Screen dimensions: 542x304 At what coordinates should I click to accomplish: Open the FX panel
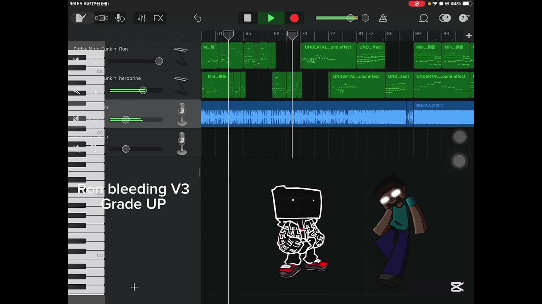(158, 18)
